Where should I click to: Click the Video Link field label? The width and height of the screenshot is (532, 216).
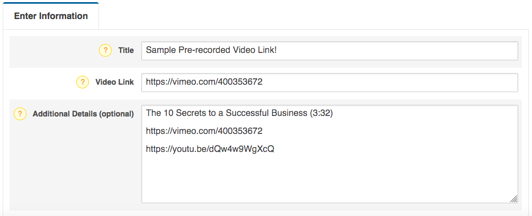click(x=115, y=82)
